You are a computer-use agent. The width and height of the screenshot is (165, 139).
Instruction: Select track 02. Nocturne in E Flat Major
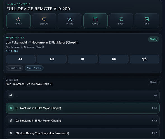click(82, 121)
